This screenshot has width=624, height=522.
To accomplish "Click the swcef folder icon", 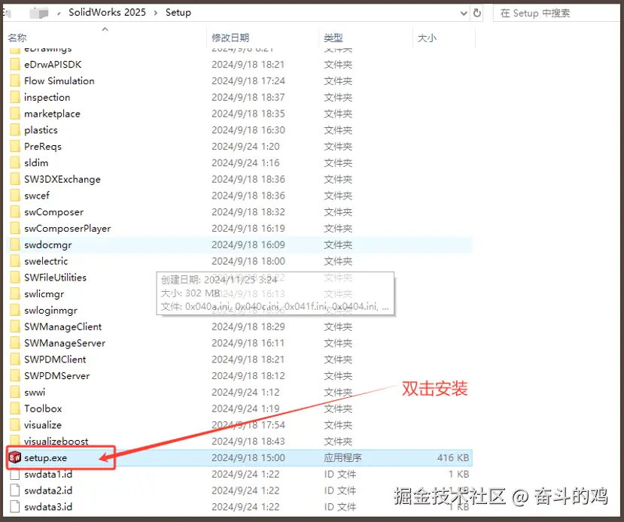I will [x=15, y=196].
